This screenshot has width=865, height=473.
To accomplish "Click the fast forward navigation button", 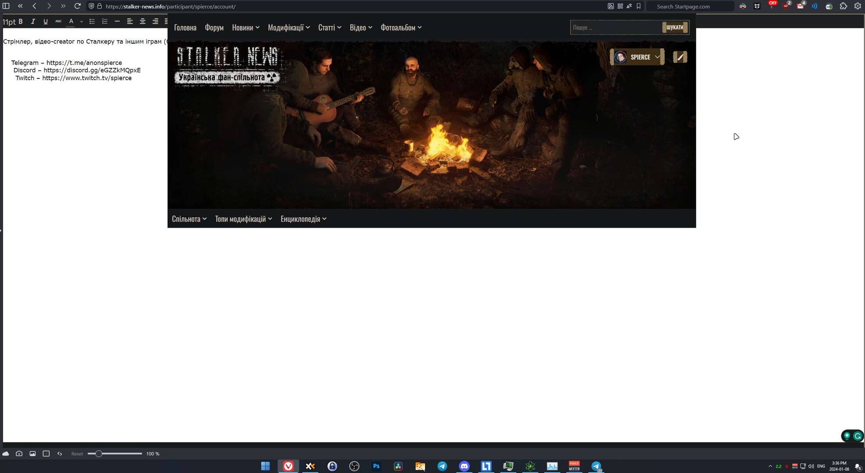I will pos(63,6).
